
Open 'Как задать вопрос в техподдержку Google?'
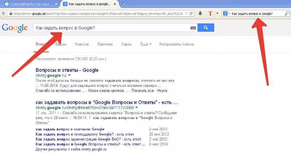(x=85, y=134)
